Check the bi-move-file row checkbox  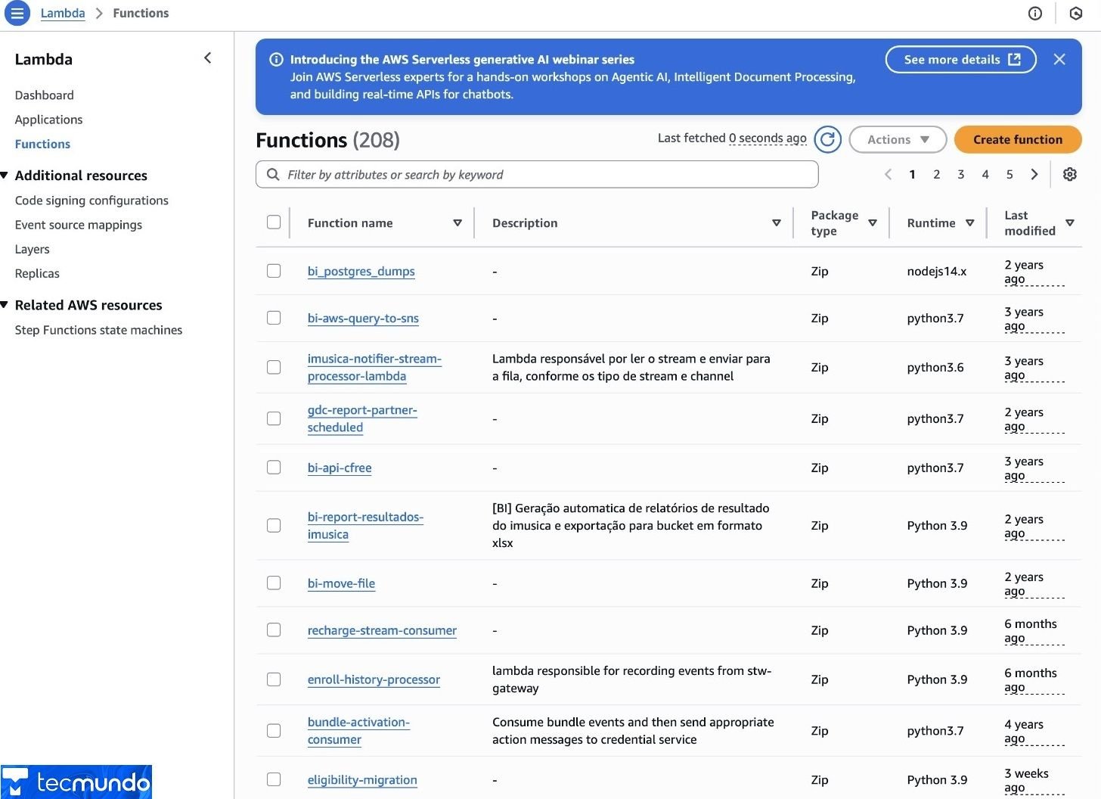coord(274,583)
